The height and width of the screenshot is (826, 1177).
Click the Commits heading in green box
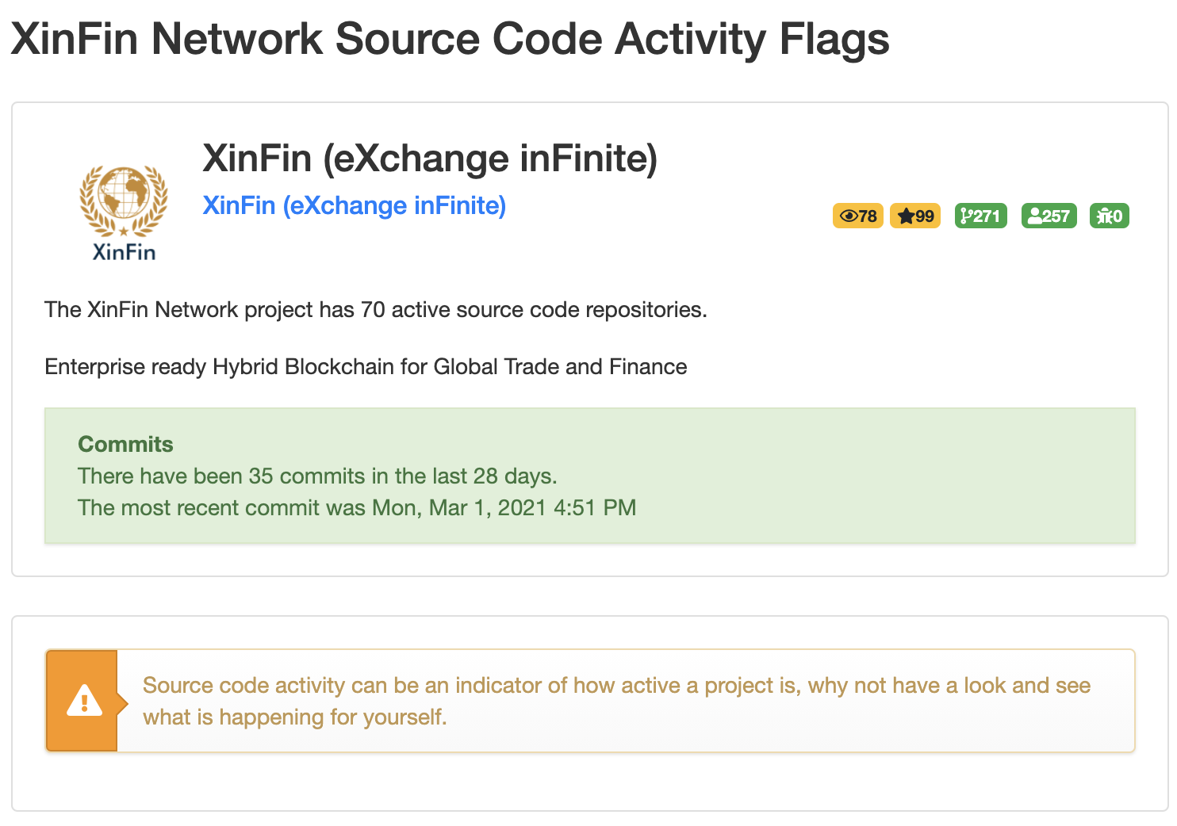coord(125,444)
